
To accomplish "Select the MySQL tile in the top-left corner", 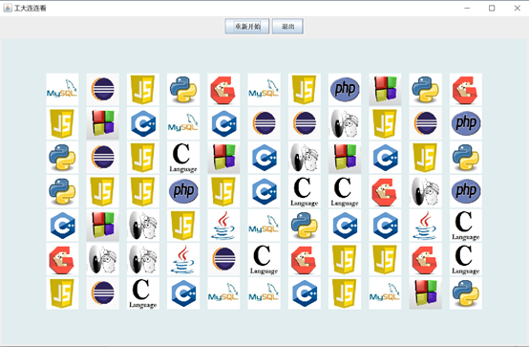I will 62,90.
